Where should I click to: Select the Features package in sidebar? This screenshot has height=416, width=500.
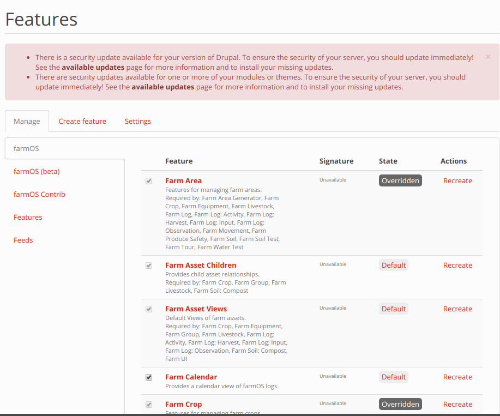pos(28,217)
